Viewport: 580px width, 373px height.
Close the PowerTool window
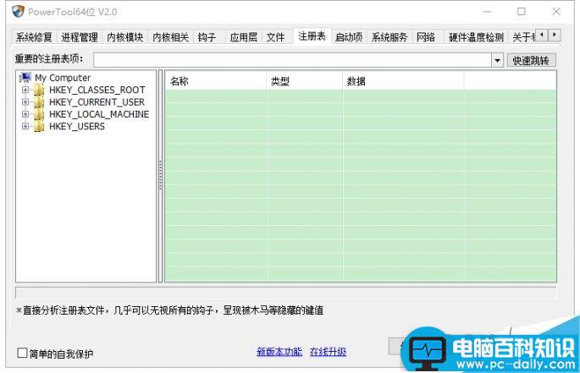556,12
